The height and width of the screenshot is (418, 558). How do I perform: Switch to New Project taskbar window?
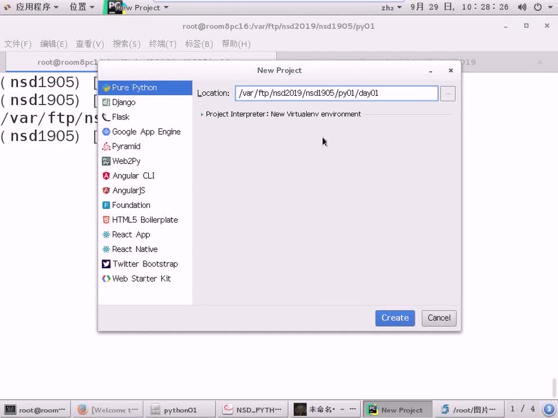tap(398, 410)
